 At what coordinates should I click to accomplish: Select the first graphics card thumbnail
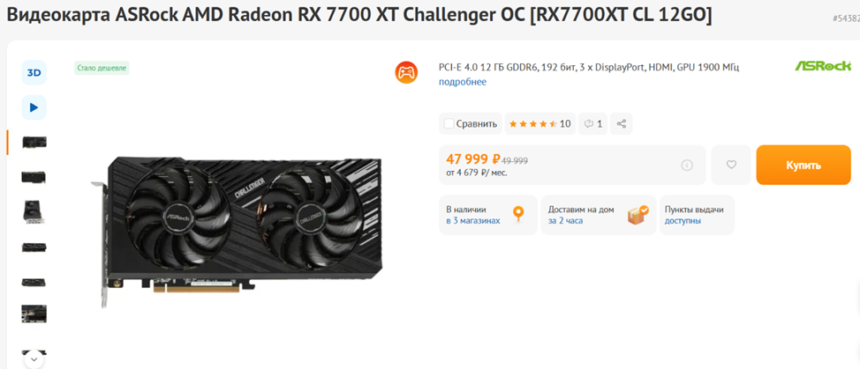point(34,142)
